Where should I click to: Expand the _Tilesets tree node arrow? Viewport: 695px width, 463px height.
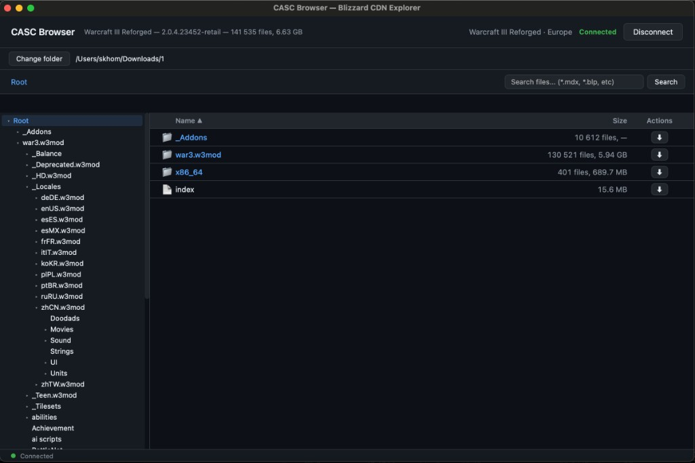tap(27, 406)
